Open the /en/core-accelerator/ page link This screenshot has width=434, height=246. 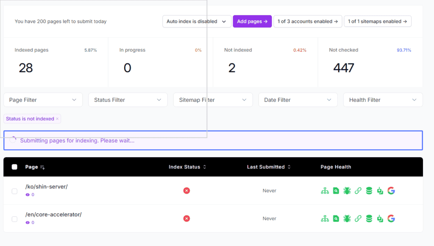coord(53,215)
